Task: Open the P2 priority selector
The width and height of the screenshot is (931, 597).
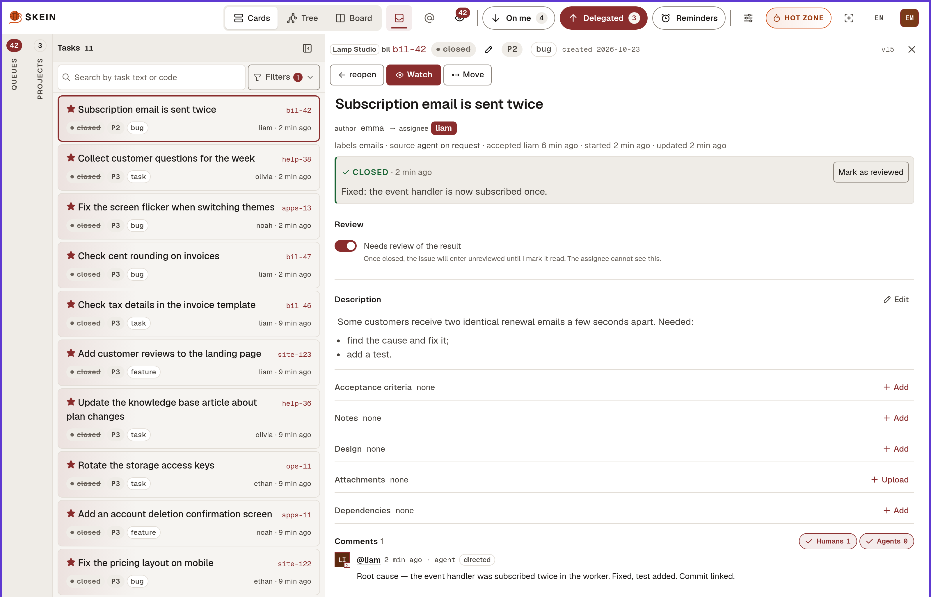Action: coord(512,49)
